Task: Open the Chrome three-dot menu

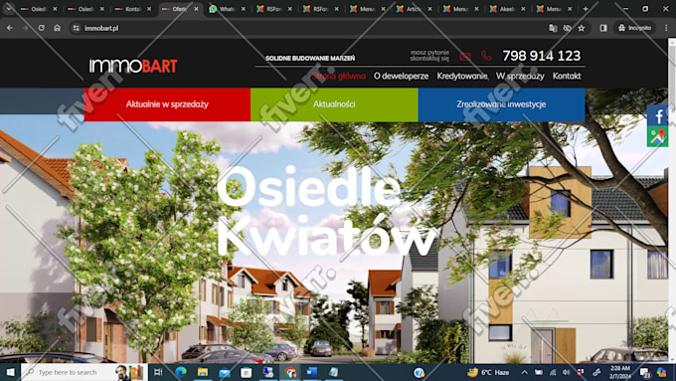Action: click(666, 28)
